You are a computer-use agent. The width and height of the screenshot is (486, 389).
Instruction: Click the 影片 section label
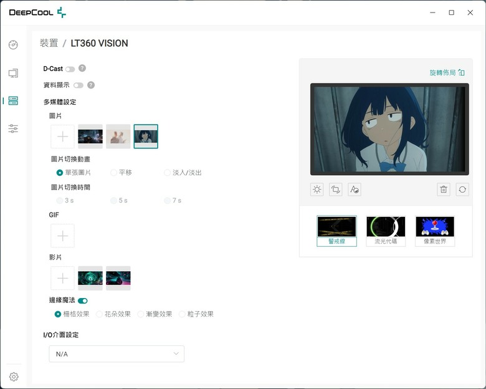[x=55, y=257]
